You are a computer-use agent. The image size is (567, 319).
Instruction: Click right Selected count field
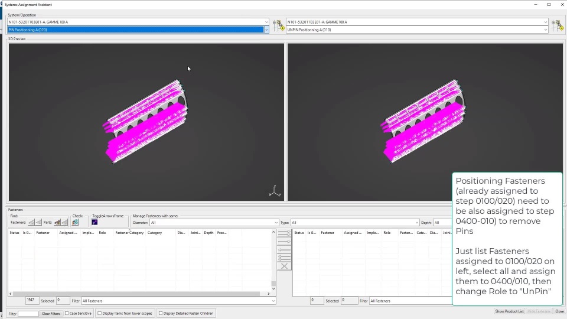click(349, 301)
